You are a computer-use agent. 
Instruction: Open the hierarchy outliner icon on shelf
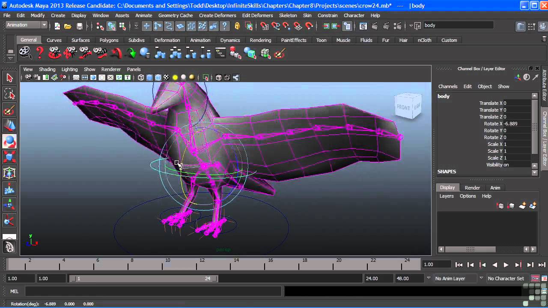click(x=220, y=53)
